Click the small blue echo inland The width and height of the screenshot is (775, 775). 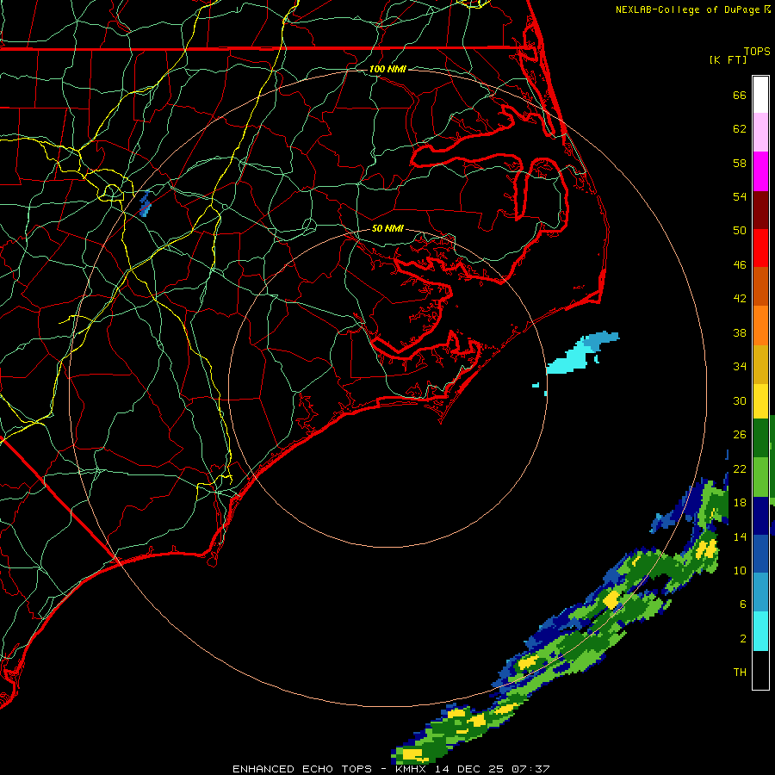[x=145, y=205]
